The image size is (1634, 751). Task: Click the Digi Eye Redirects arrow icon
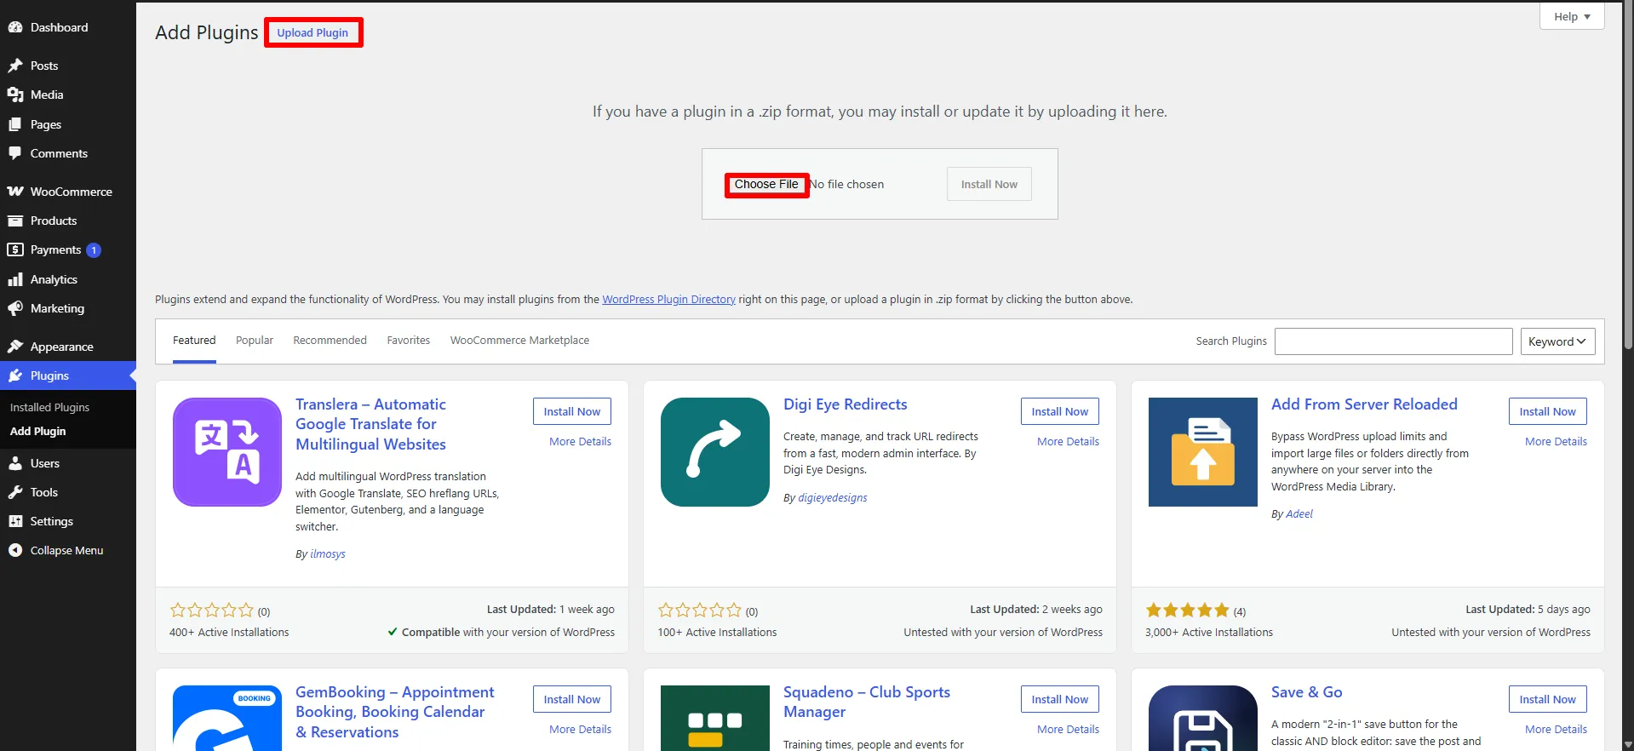[715, 452]
